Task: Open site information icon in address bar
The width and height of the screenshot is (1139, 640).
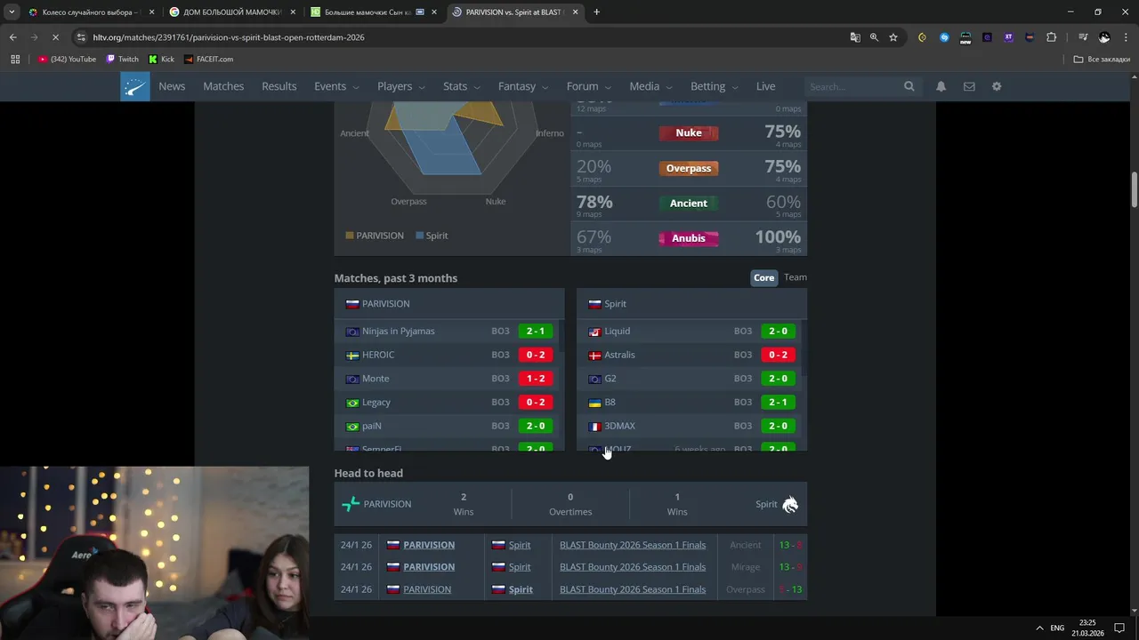Action: (x=82, y=37)
